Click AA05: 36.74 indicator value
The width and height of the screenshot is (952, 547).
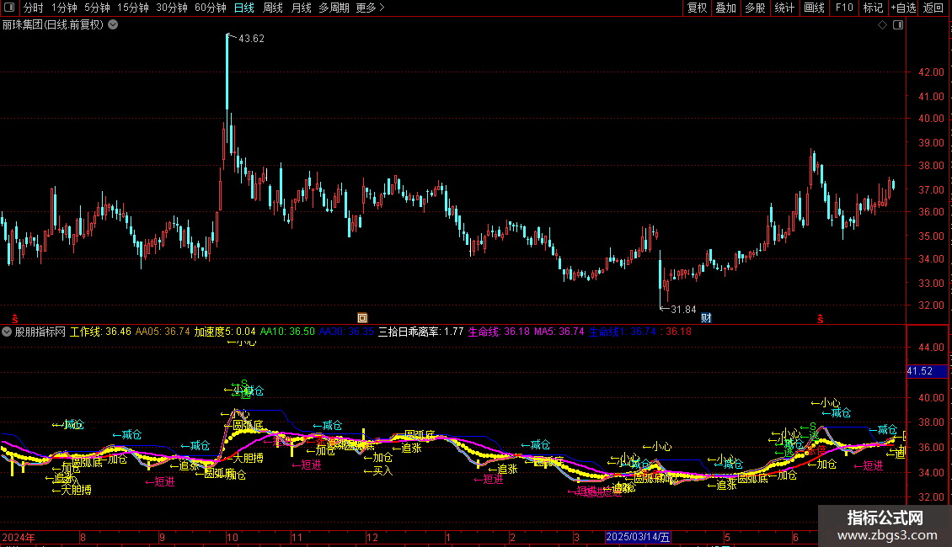(x=163, y=332)
